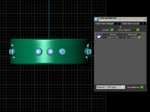
Task: Collapse panel with the round arrow handle
Action: (x=120, y=27)
